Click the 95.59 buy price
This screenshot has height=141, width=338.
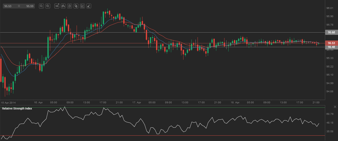tap(30, 6)
